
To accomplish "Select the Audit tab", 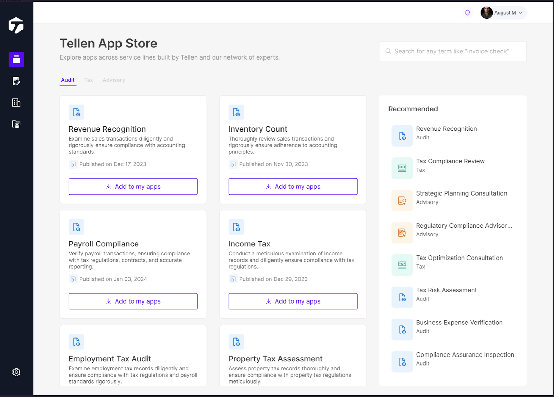I will click(x=68, y=80).
